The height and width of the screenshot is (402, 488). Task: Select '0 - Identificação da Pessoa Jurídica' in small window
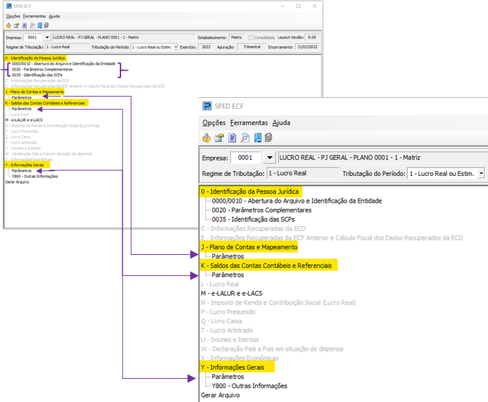coord(35,58)
